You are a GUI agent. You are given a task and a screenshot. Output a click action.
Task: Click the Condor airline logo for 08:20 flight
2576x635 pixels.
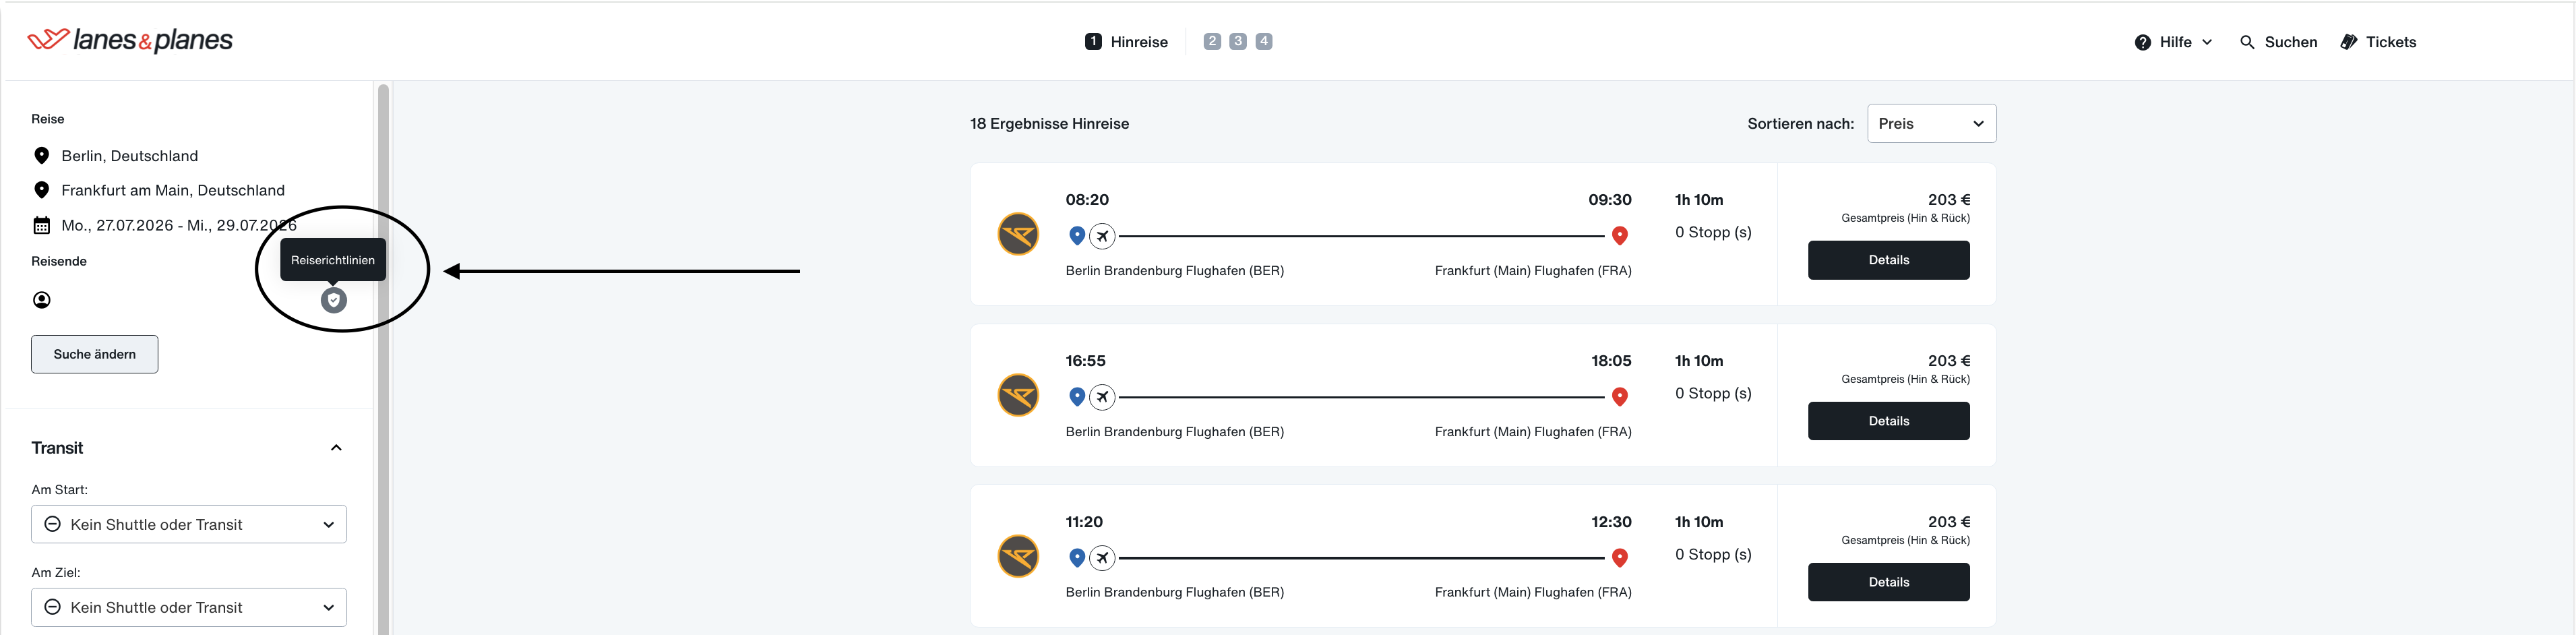pyautogui.click(x=1018, y=234)
